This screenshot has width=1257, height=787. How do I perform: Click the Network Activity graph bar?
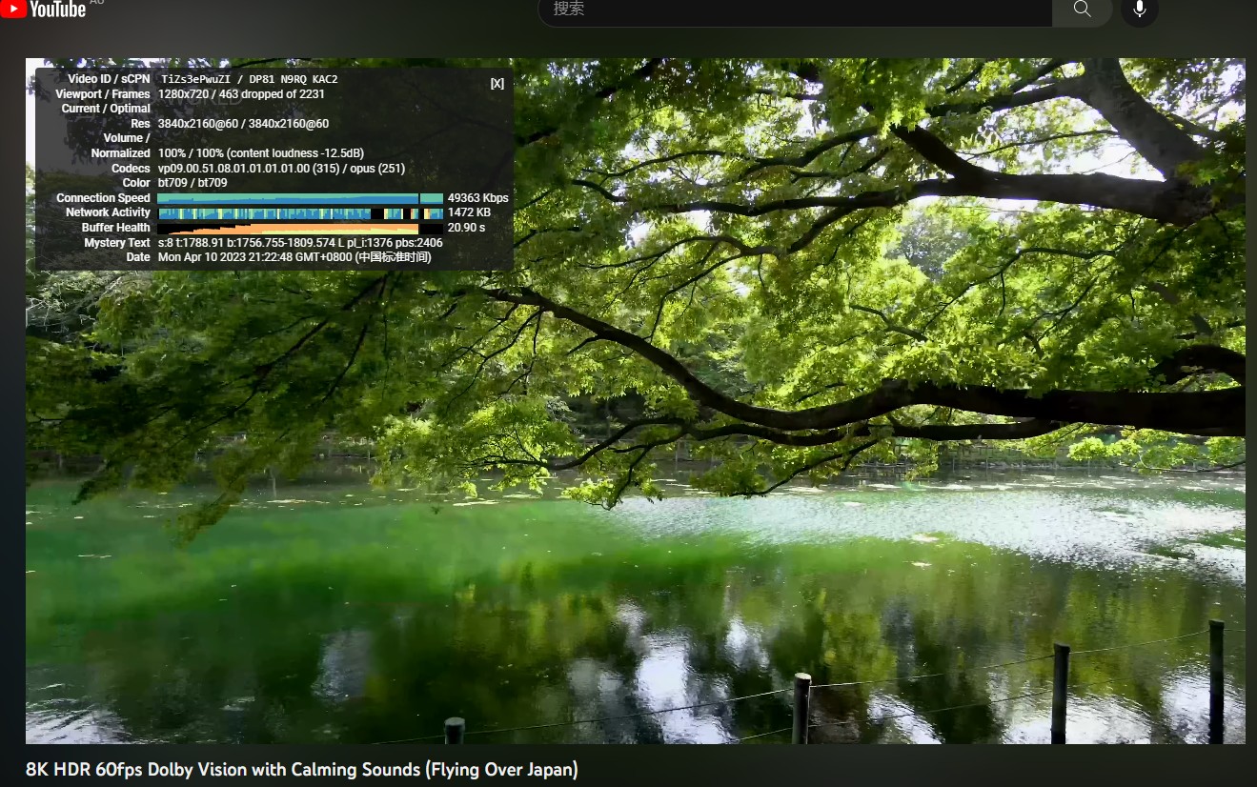[299, 213]
